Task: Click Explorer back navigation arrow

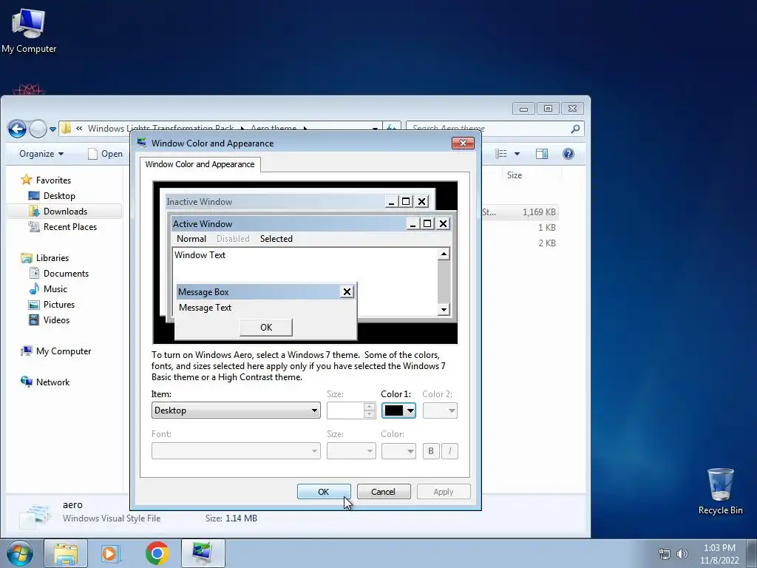Action: point(18,129)
